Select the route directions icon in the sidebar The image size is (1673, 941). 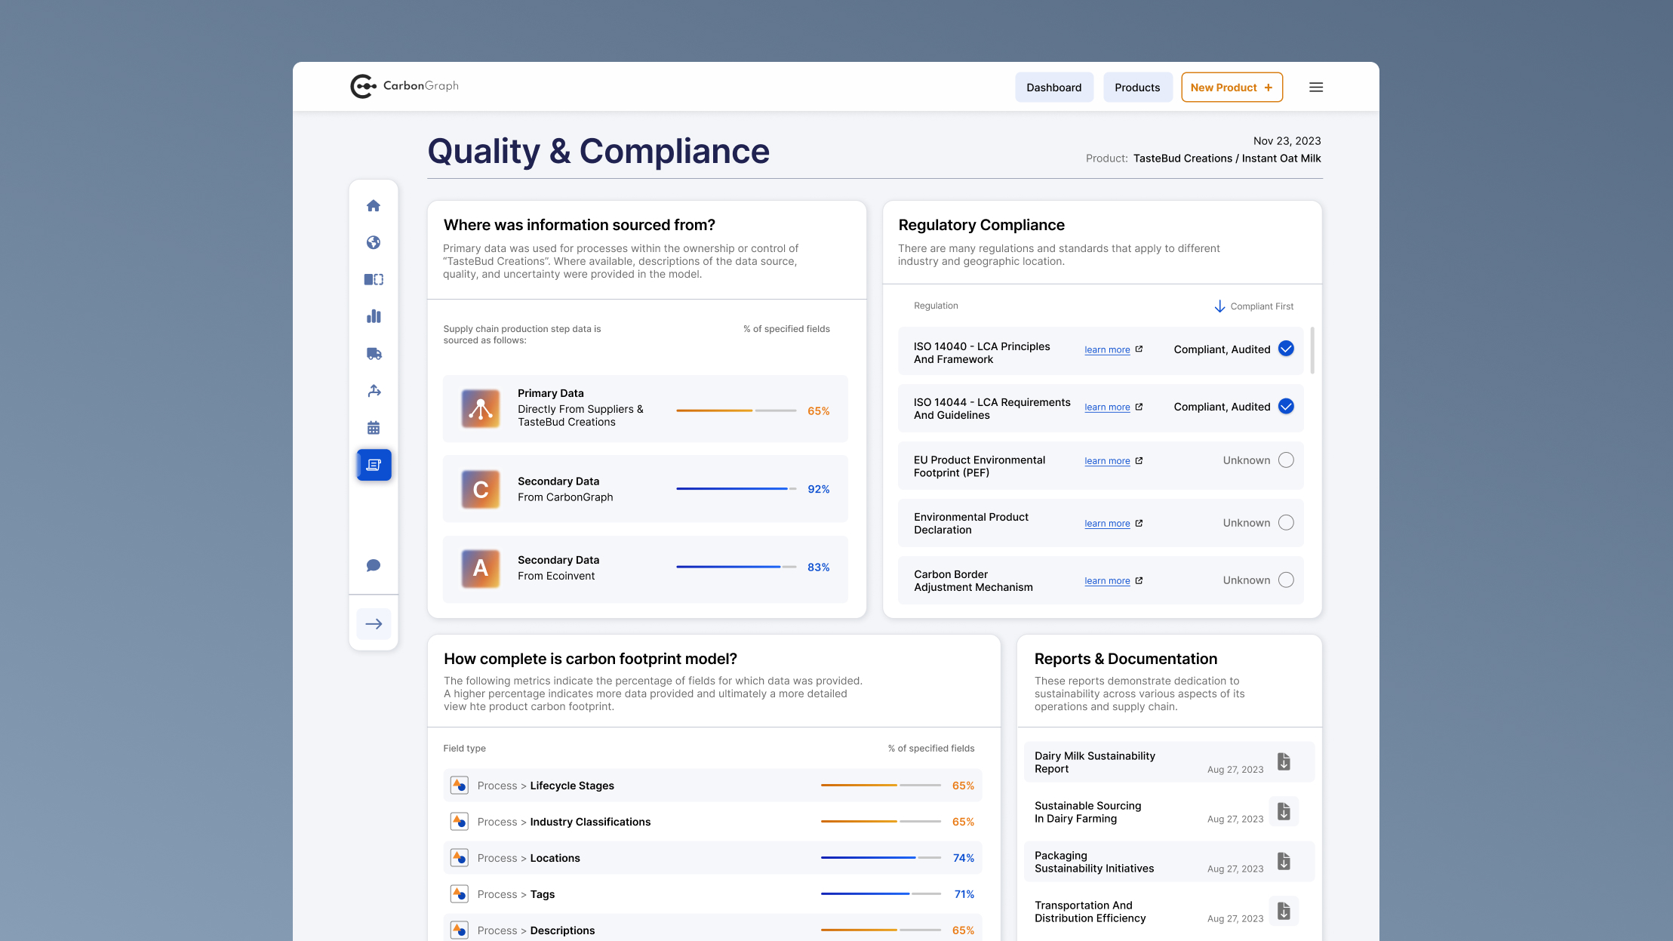coord(374,390)
